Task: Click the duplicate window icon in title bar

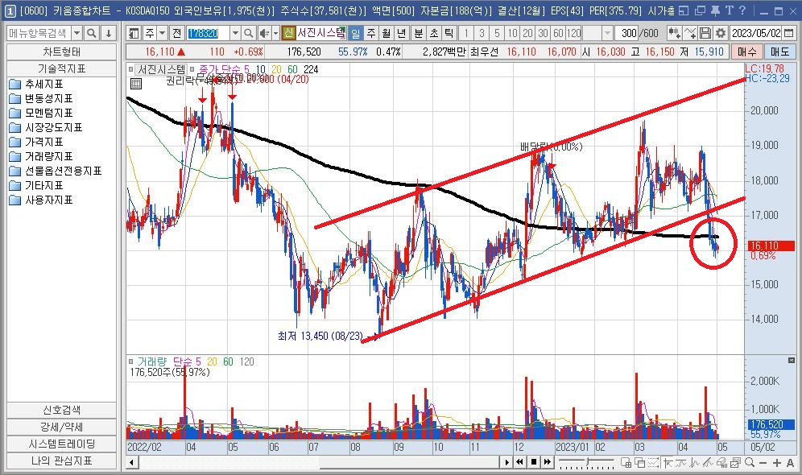Action: pyautogui.click(x=700, y=10)
